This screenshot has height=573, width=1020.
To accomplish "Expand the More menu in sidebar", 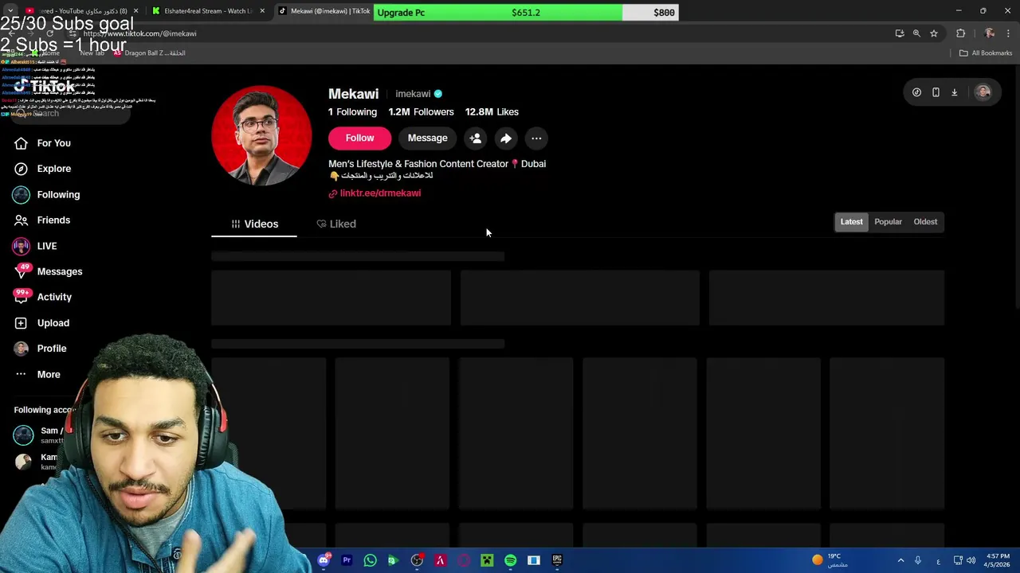I will pos(48,374).
